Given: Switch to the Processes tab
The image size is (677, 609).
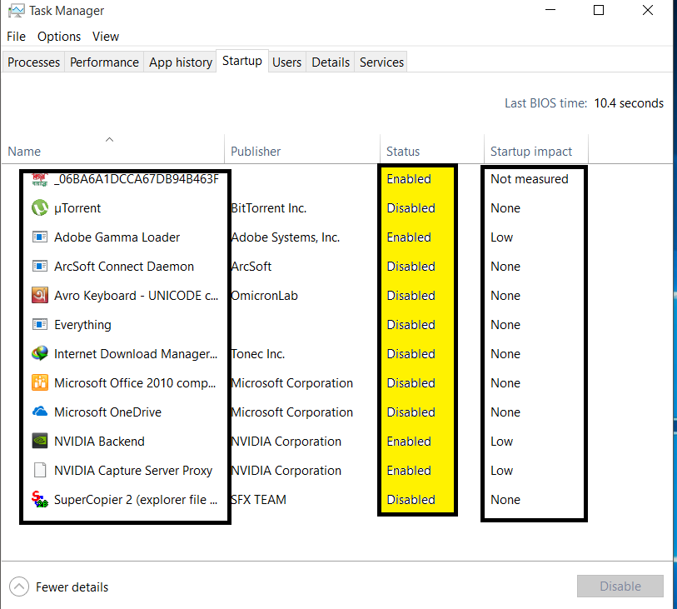Looking at the screenshot, I should pos(33,62).
